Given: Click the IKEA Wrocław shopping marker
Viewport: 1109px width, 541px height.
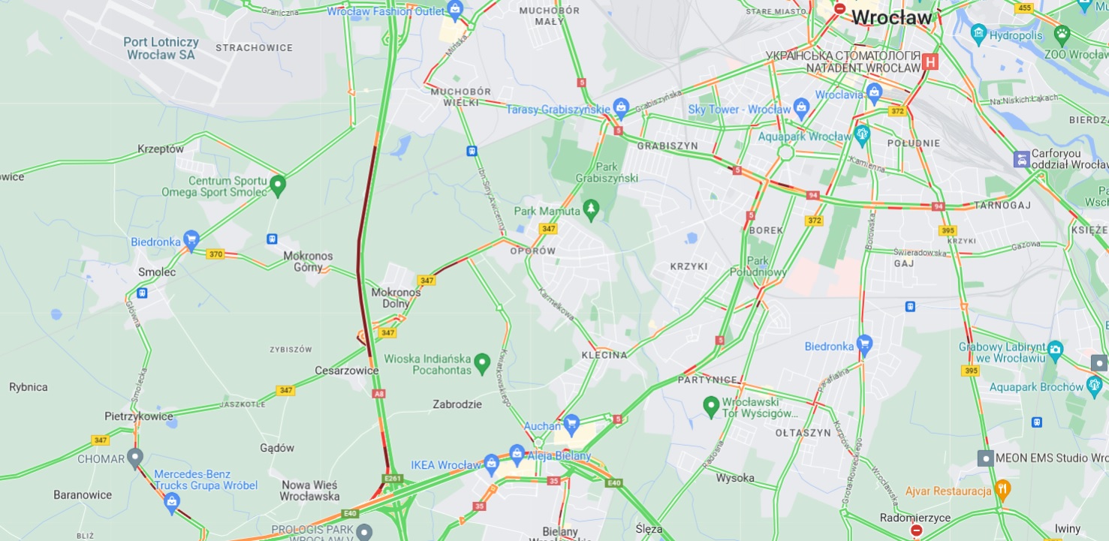Looking at the screenshot, I should tap(492, 463).
